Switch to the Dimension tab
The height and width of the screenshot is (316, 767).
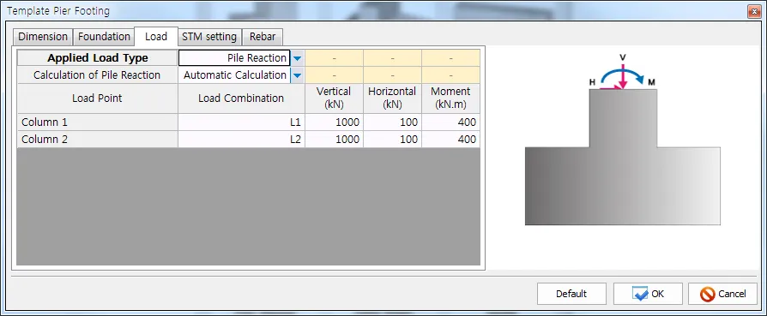(43, 37)
